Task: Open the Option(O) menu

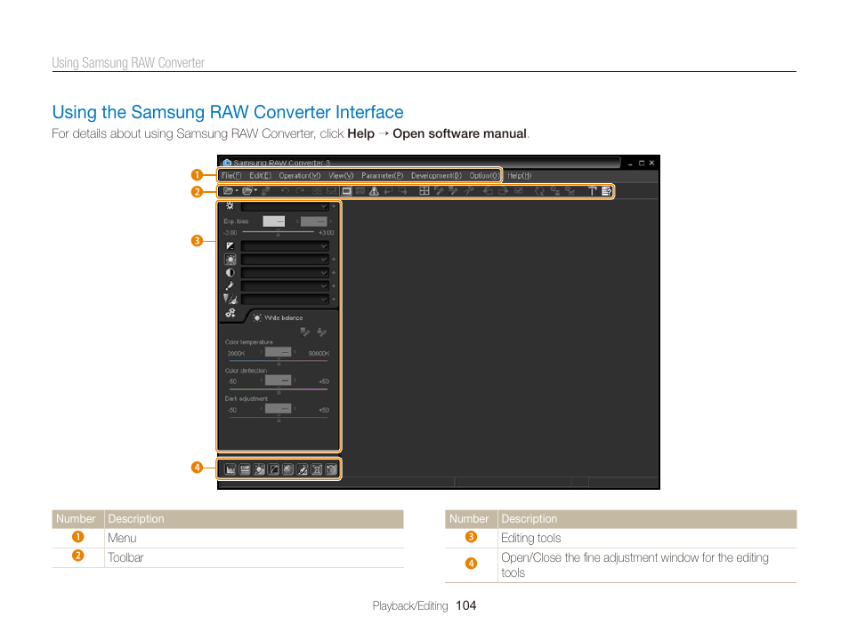Action: click(x=484, y=175)
